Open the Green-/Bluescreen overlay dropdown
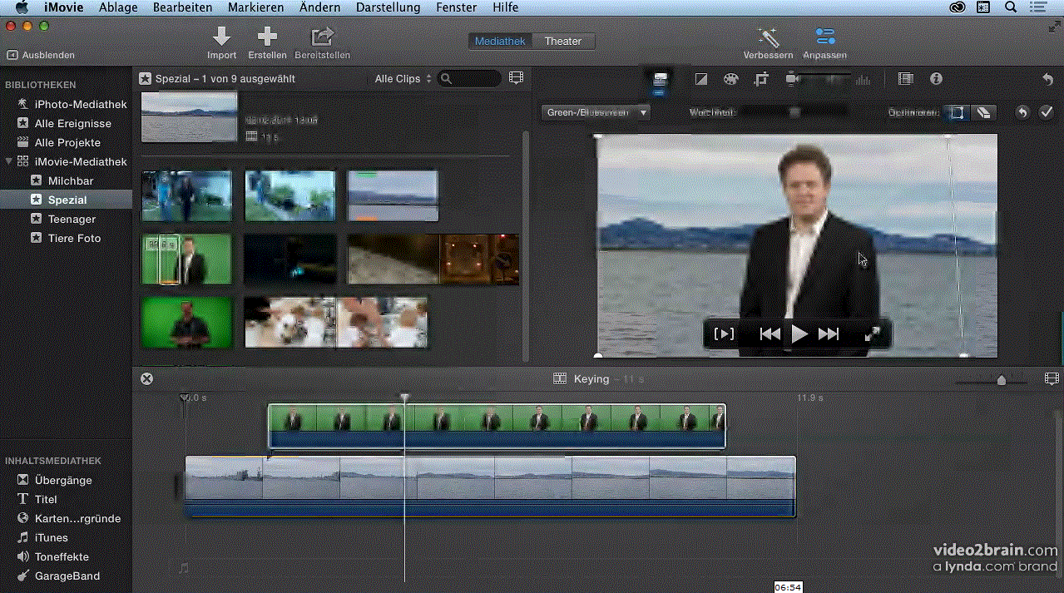Viewport: 1064px width, 593px height. (x=596, y=112)
